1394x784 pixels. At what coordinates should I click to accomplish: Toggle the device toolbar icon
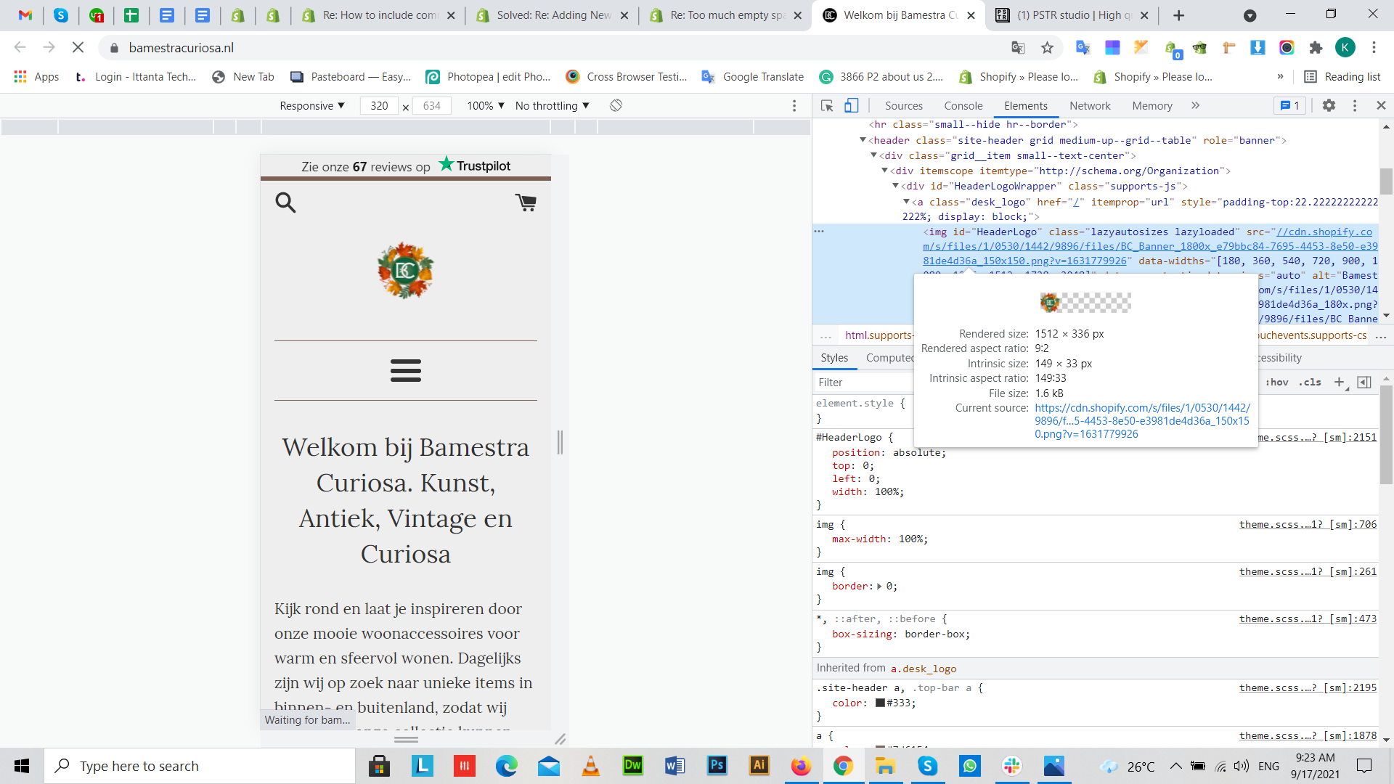coord(852,106)
